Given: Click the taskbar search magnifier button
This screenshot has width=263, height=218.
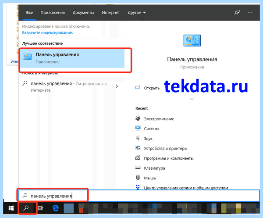Looking at the screenshot, I should 26,208.
